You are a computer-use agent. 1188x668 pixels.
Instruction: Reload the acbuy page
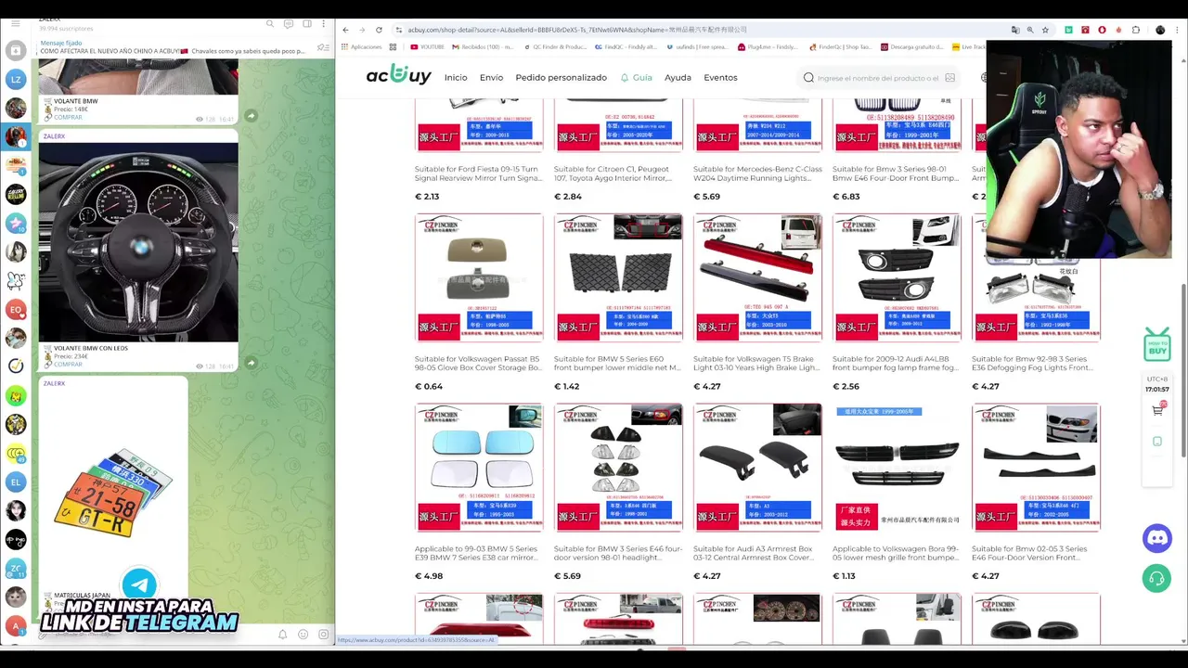[x=379, y=30]
